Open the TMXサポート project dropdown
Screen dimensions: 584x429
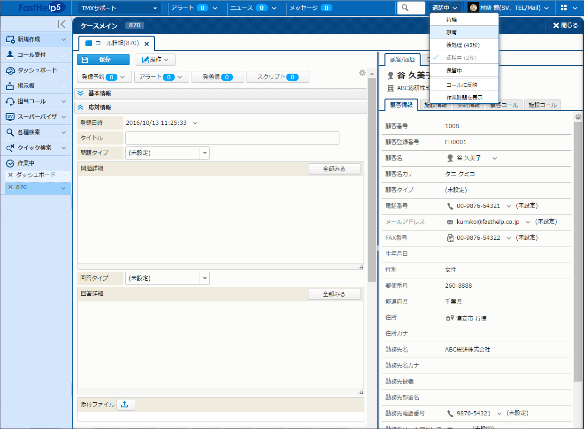[x=119, y=8]
